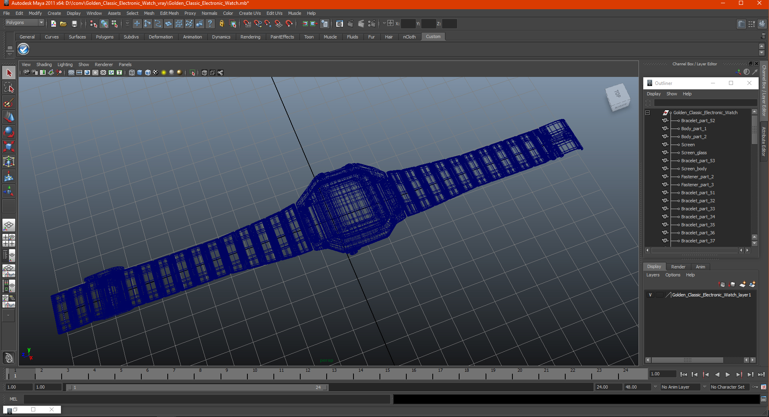Snap to curves magnet icon
Image resolution: width=769 pixels, height=417 pixels.
258,24
